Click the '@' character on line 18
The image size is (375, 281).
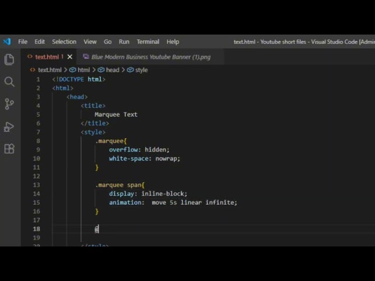coord(96,229)
